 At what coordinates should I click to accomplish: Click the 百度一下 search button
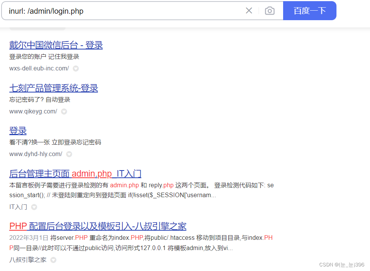(x=309, y=11)
